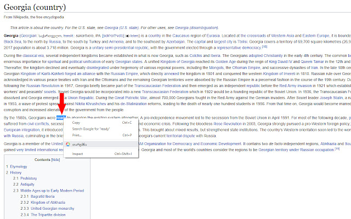This screenshot has height=219, width=351.
Task: Navigate to Kingdom of Abkhazia entry
Action: (x=47, y=203)
